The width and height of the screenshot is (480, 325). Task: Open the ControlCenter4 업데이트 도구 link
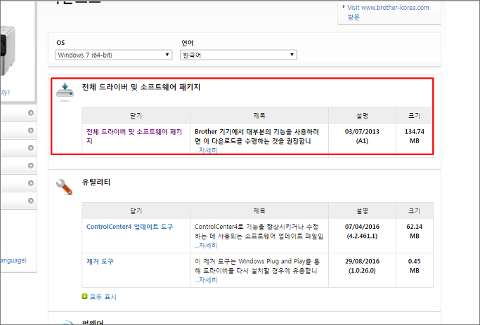pos(129,227)
